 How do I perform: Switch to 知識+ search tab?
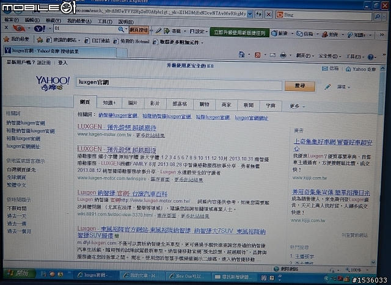pos(109,103)
